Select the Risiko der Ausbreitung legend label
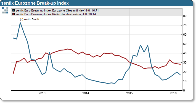 click(x=56, y=14)
